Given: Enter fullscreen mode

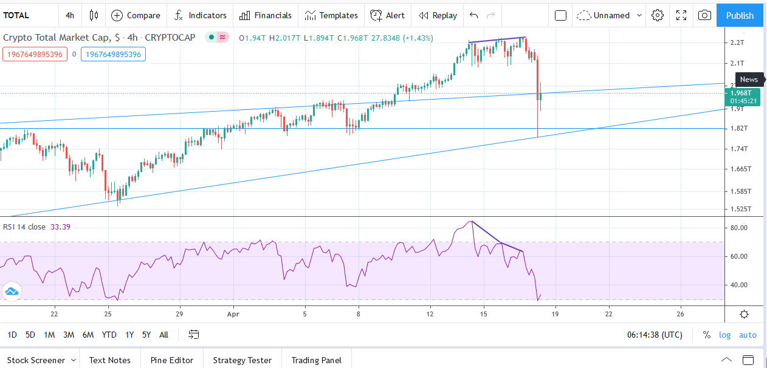Looking at the screenshot, I should (x=681, y=15).
